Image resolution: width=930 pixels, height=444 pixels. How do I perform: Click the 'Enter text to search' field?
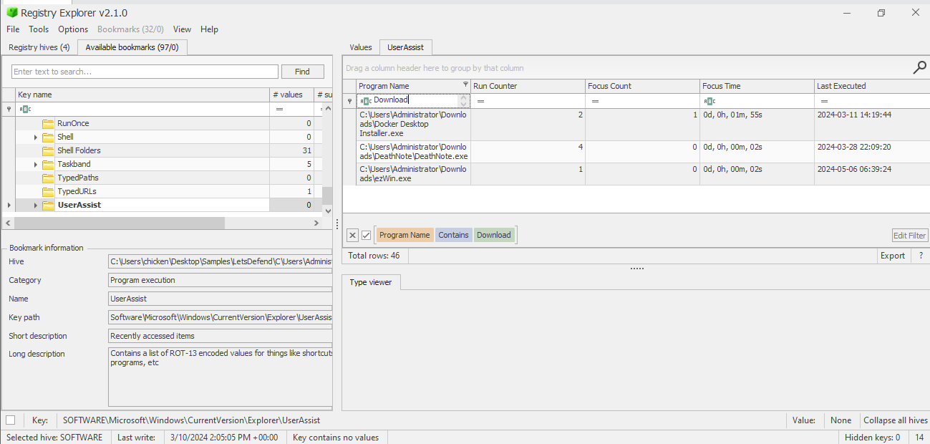point(145,72)
